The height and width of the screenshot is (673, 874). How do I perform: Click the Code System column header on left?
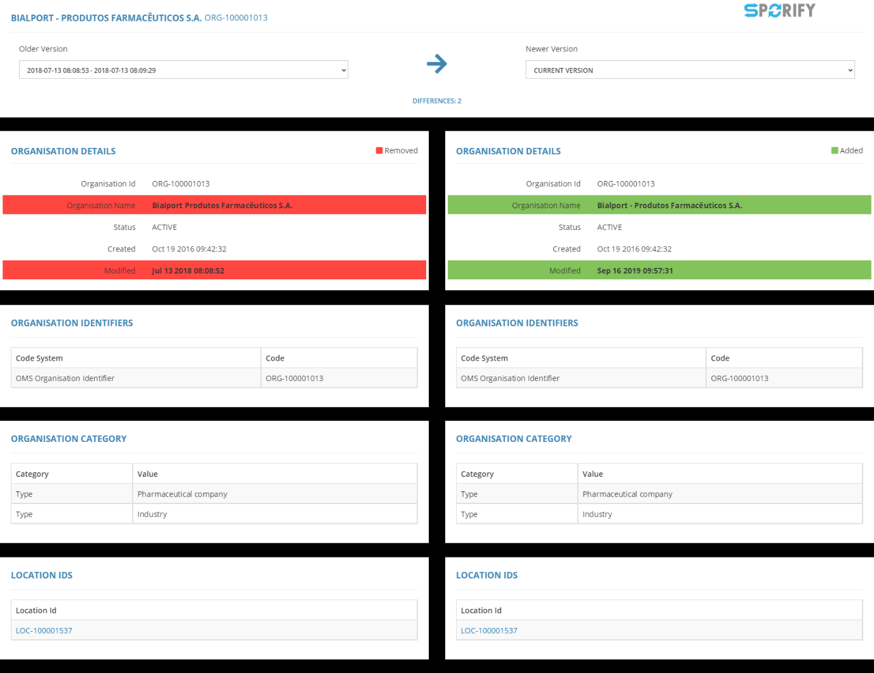tap(39, 358)
